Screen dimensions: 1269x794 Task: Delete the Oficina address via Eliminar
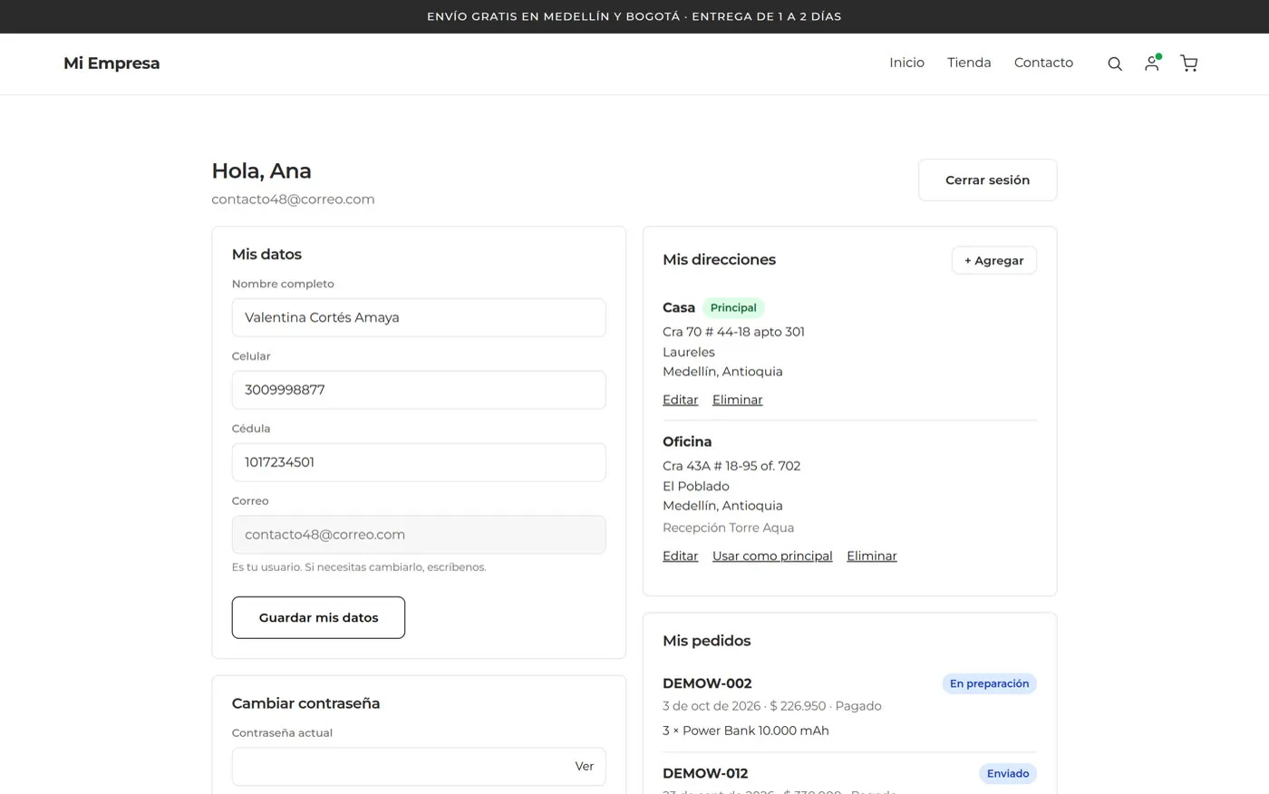871,556
